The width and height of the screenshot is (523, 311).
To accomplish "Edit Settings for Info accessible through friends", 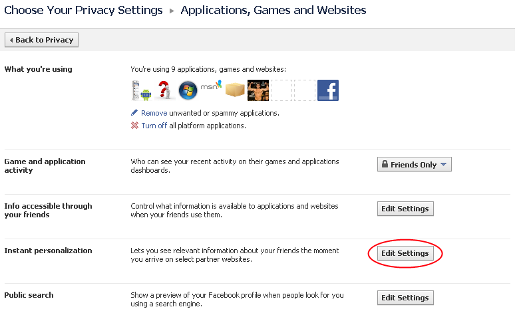I will [x=405, y=209].
